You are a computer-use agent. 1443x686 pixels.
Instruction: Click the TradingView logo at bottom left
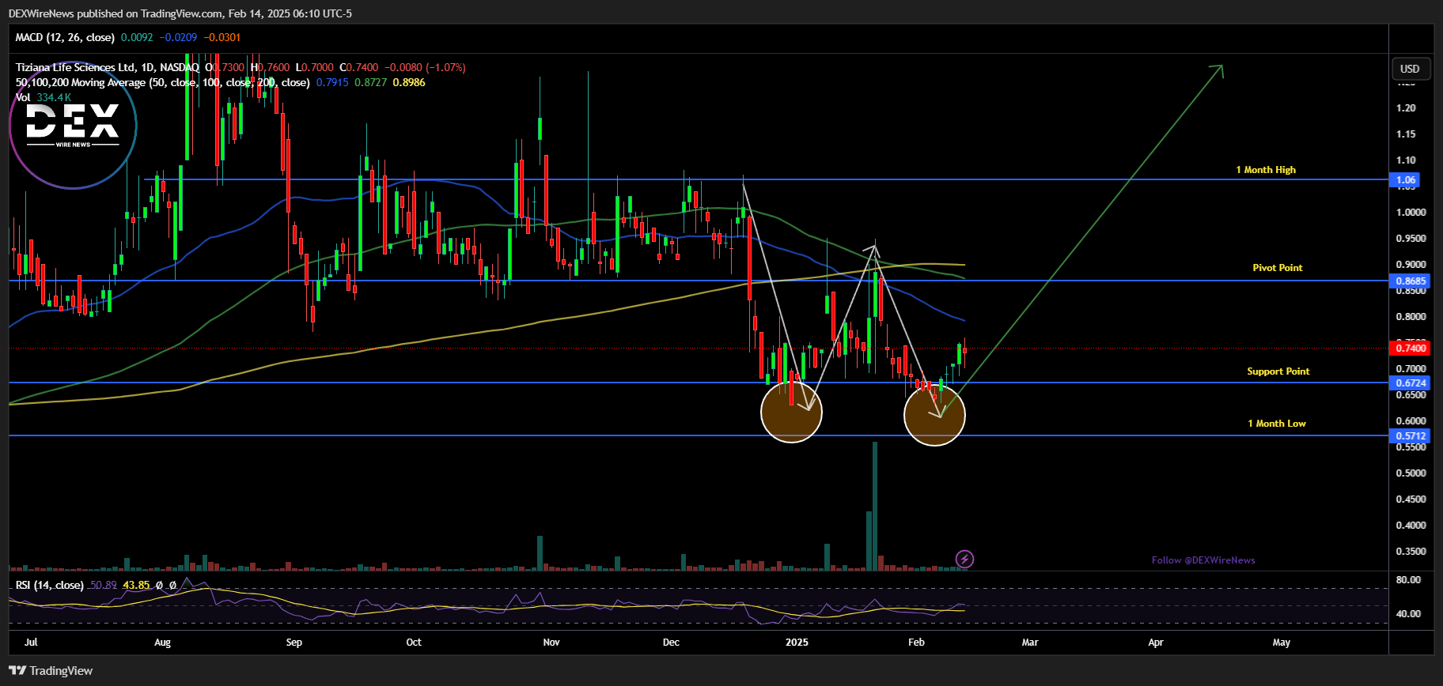coord(51,670)
